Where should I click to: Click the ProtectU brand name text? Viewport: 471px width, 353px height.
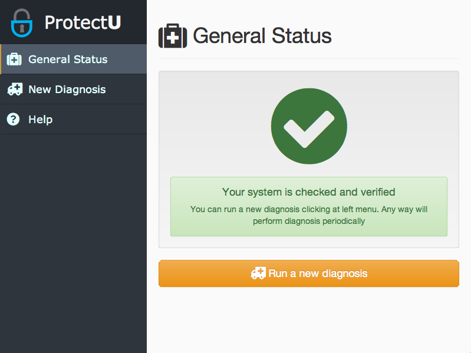tap(83, 22)
